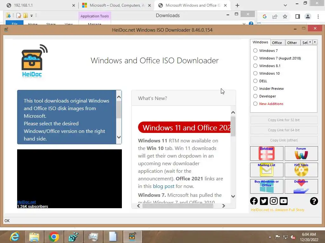Open a new Chrome tab
This screenshot has height=243, width=325.
pyautogui.click(x=237, y=5)
